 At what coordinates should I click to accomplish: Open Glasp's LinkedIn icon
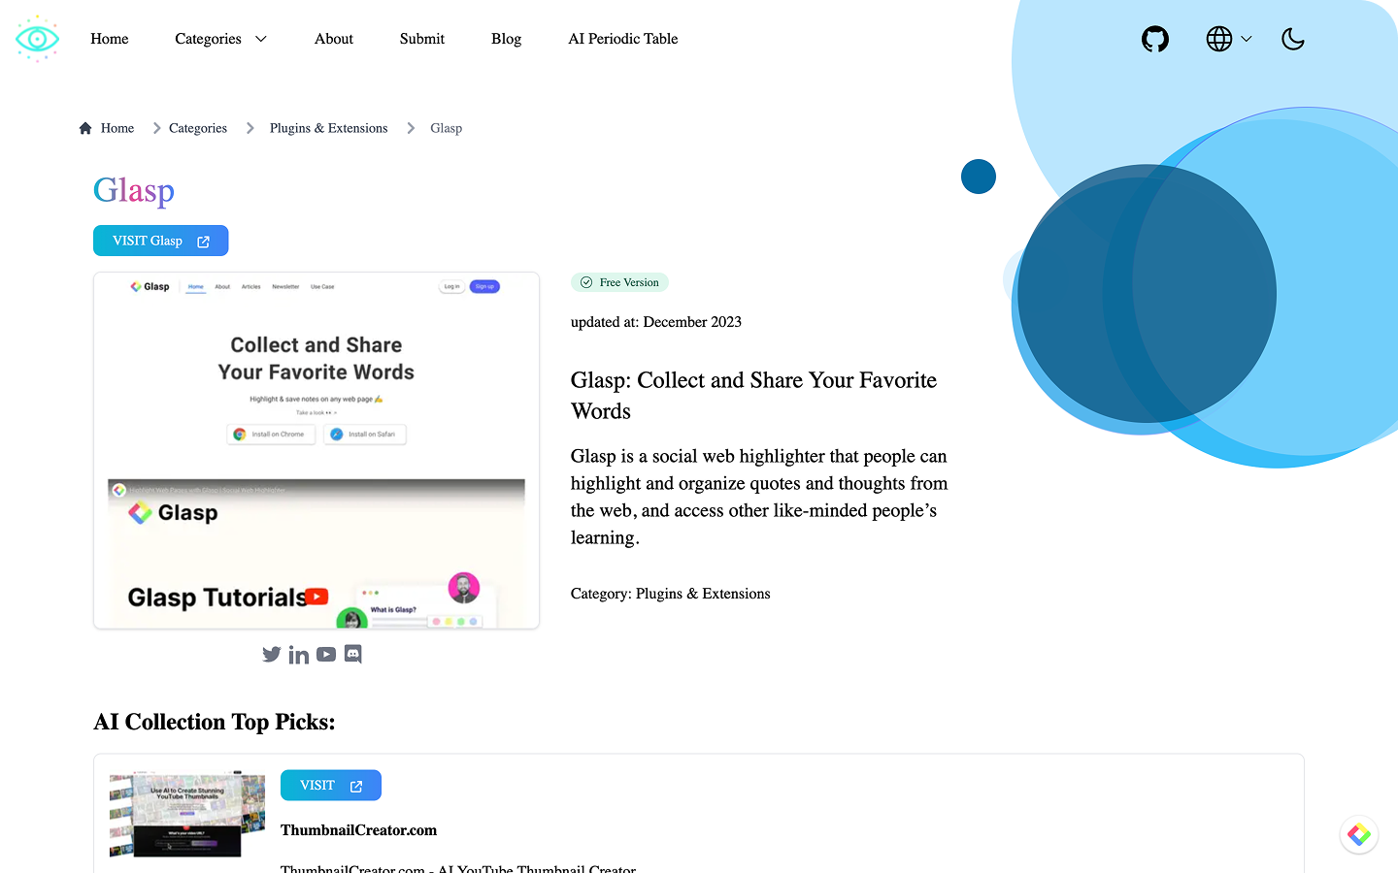point(299,655)
